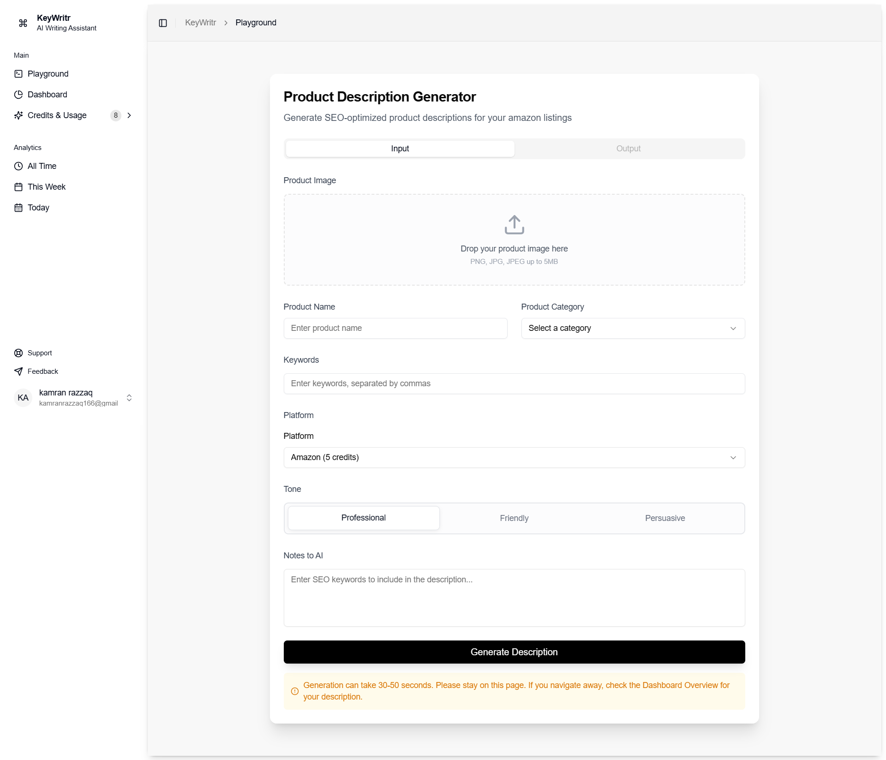Click the All Time clock icon
This screenshot has height=760, width=886.
click(18, 166)
